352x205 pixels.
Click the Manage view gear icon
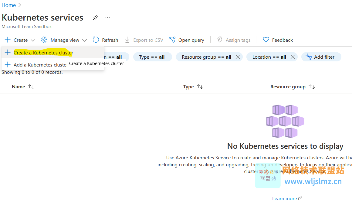tap(44, 40)
